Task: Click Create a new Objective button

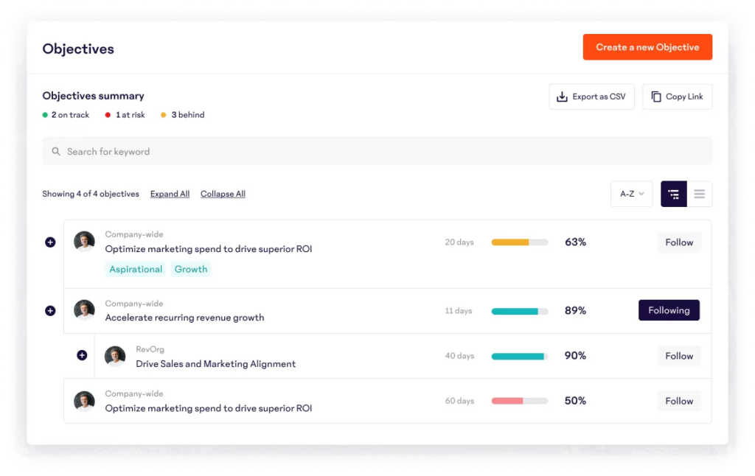Action: coord(647,47)
